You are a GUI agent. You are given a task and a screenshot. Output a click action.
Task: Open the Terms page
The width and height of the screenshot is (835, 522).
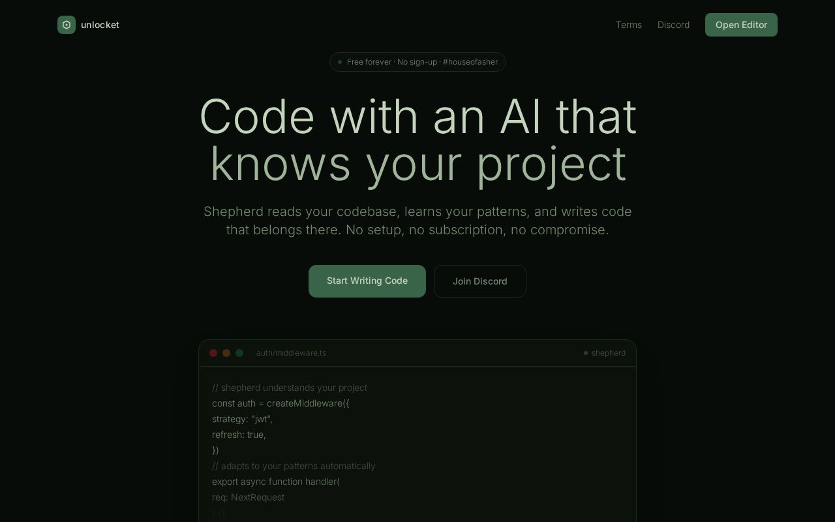pos(629,25)
